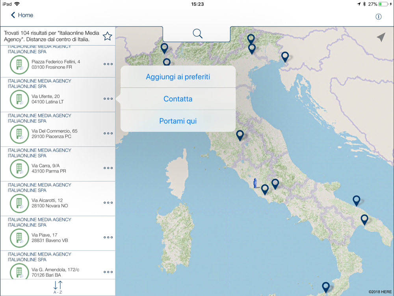Tap the Frosinone map pin east of Rome
The width and height of the screenshot is (394, 296).
tap(275, 184)
